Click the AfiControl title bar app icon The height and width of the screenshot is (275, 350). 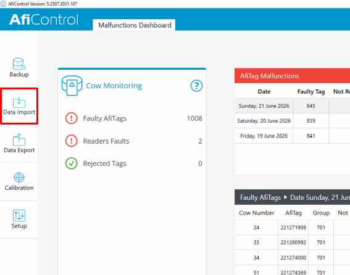pyautogui.click(x=3, y=4)
